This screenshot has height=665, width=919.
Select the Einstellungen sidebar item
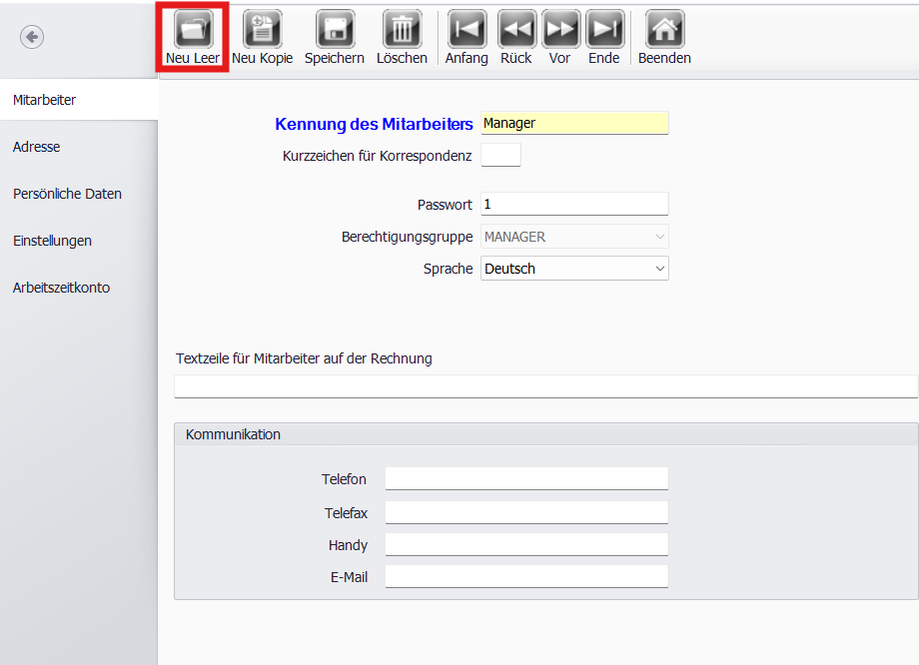(52, 241)
